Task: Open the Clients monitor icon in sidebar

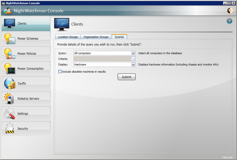Action: pos(9,24)
